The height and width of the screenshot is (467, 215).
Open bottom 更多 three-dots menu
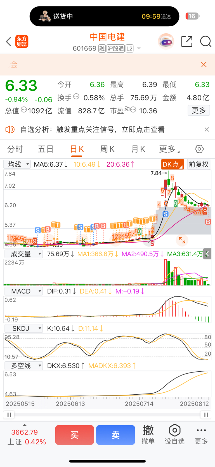201,435
